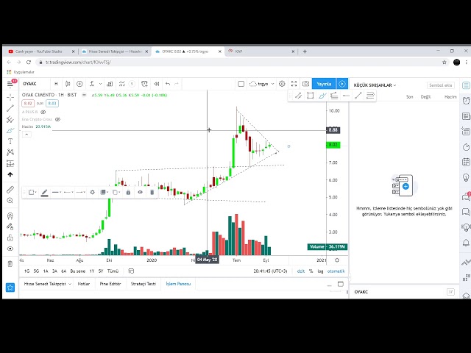Click the date range calendar icon
The height and width of the screenshot is (353, 471).
[131, 271]
